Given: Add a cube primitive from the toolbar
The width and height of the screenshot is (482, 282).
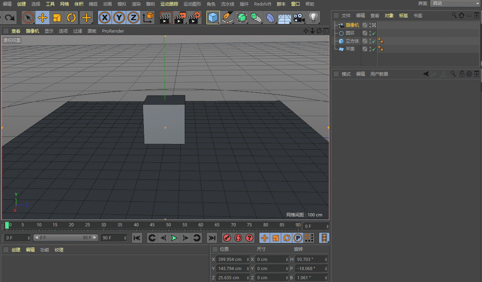Looking at the screenshot, I should tap(213, 18).
